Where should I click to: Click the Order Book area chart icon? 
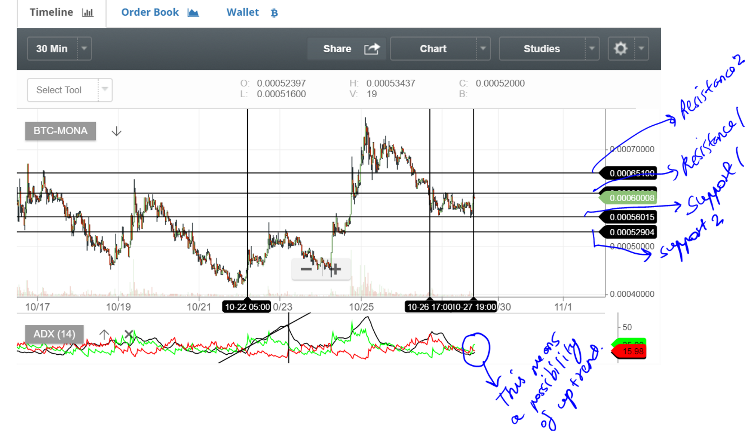point(193,13)
